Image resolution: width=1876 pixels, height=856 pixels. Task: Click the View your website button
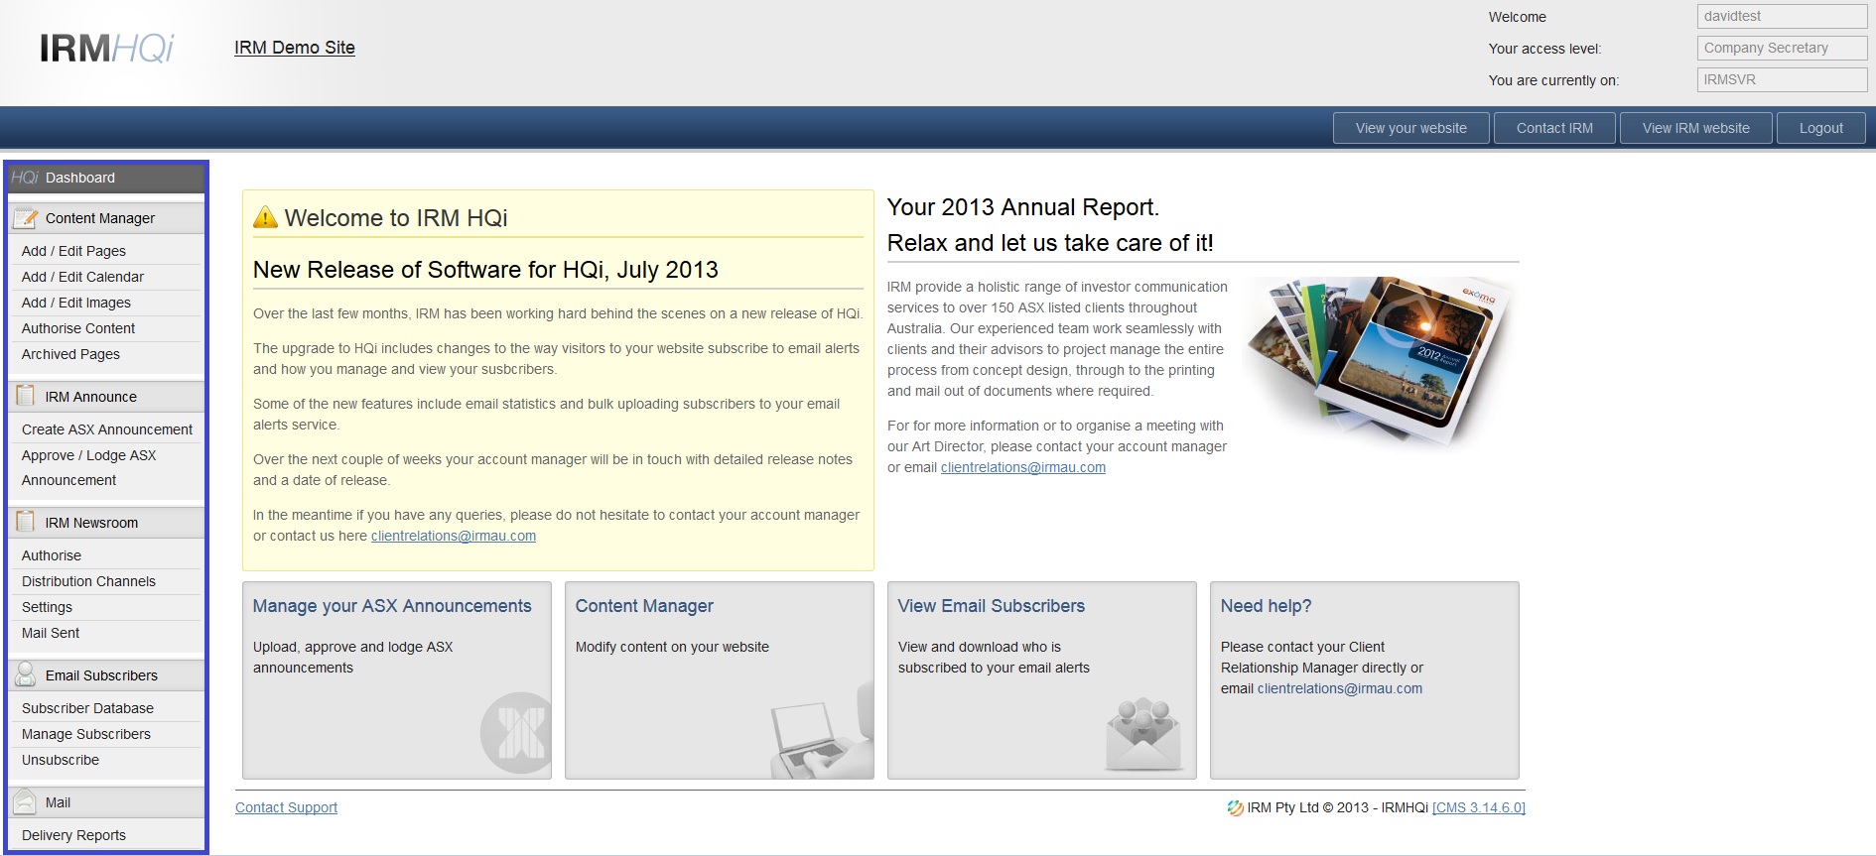[1410, 128]
